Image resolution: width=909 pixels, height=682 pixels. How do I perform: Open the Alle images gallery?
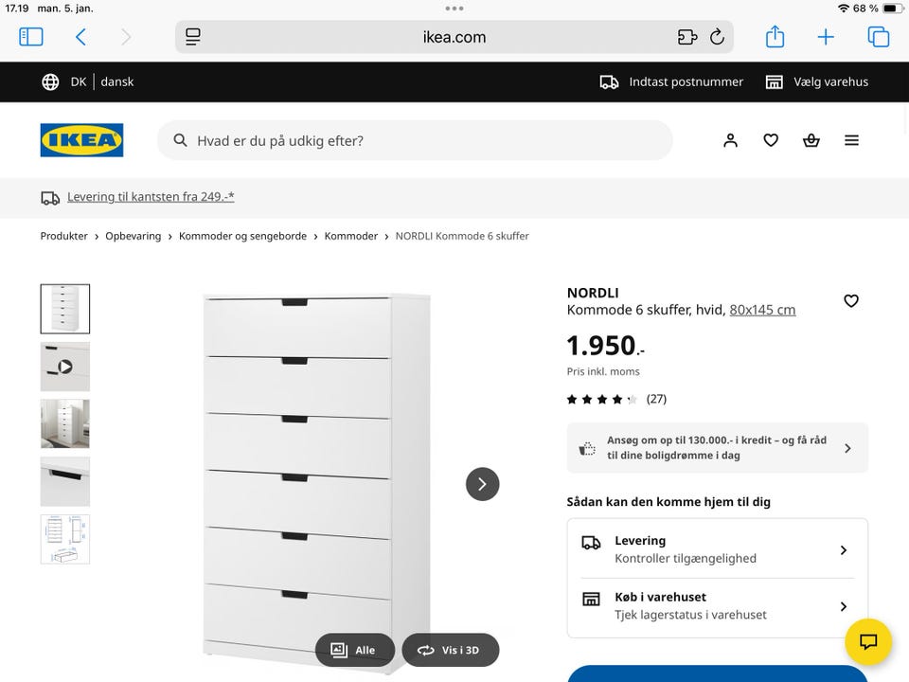coord(355,650)
